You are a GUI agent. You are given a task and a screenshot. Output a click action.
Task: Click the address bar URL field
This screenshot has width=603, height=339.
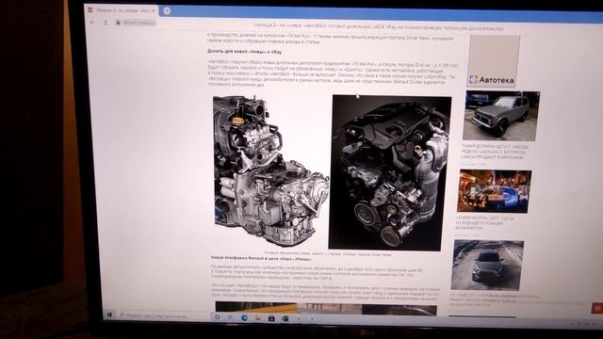pos(139,23)
